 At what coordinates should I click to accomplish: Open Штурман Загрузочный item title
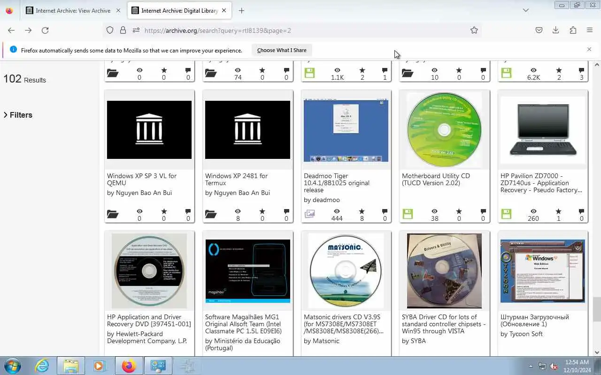[x=534, y=320]
